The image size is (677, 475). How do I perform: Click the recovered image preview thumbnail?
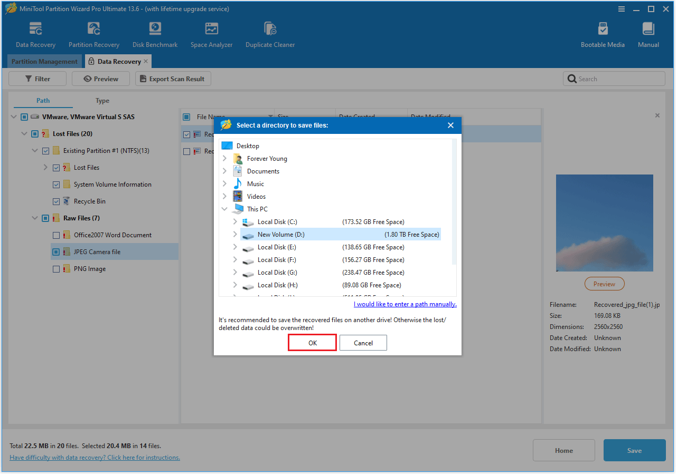click(x=604, y=223)
